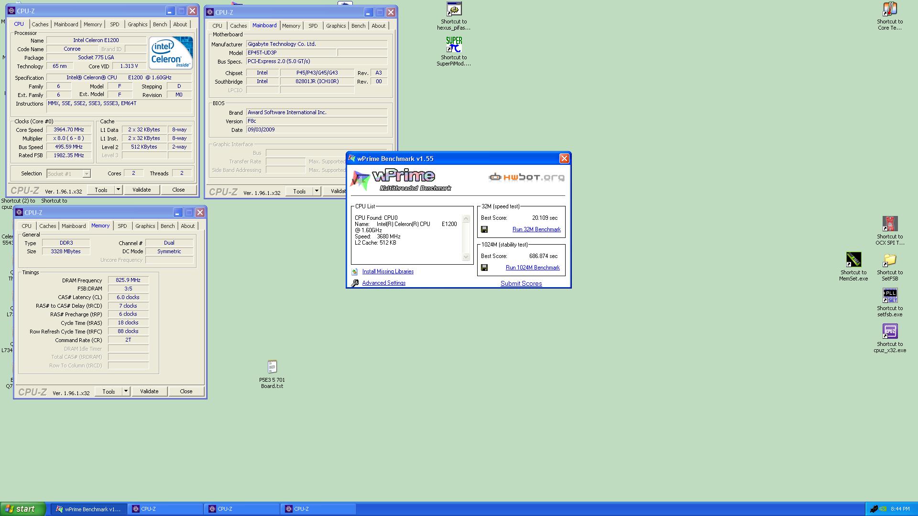This screenshot has height=516, width=918.
Task: Click the wPrime title bar icon
Action: 352,159
